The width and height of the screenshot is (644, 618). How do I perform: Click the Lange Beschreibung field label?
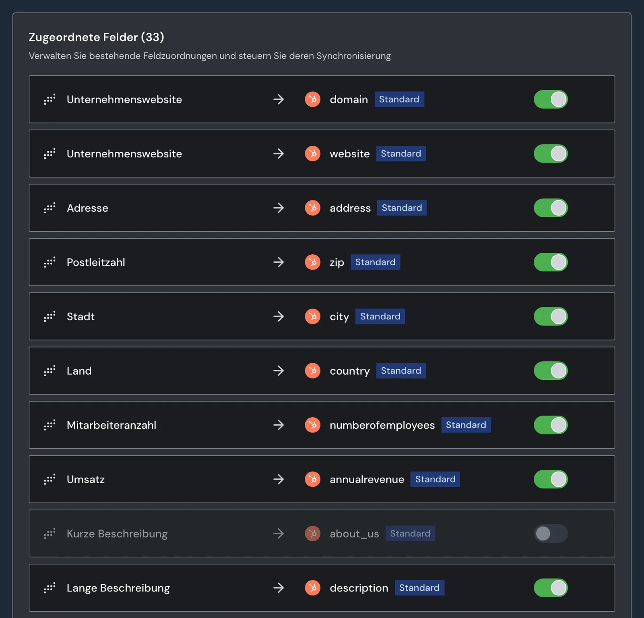(x=118, y=588)
